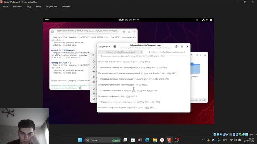The height and width of the screenshot is (144, 257).
Task: Open Microsoft Edge from the taskbar
Action: coord(147,140)
